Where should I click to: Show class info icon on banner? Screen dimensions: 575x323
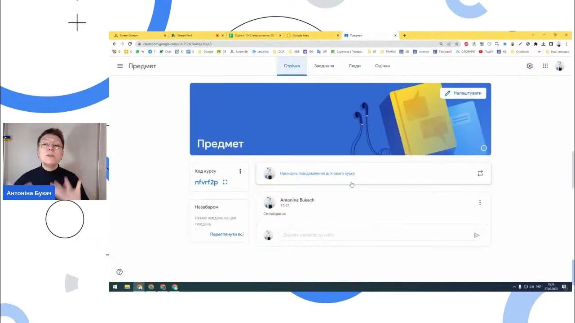(x=484, y=148)
